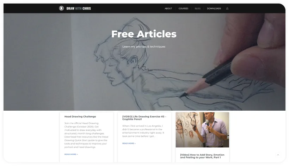Click the scroll-to-top arrow button

coord(278,155)
